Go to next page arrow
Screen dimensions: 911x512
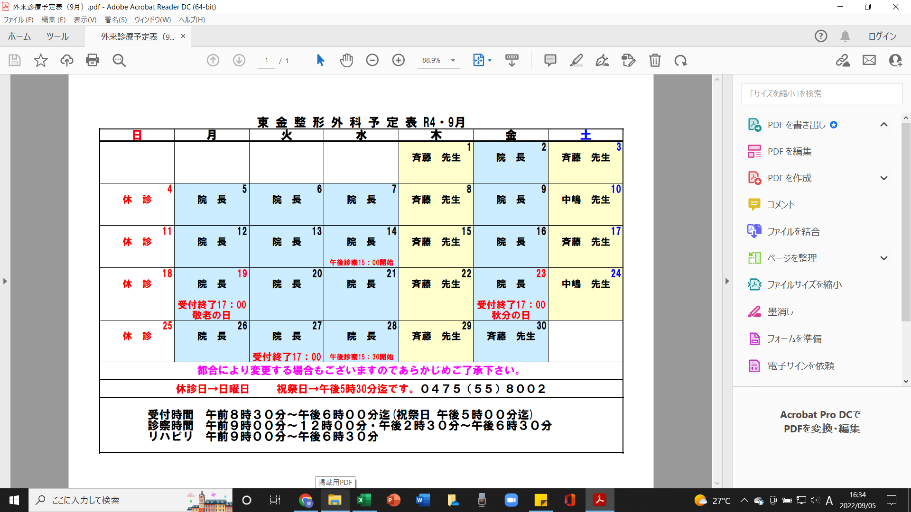(239, 60)
